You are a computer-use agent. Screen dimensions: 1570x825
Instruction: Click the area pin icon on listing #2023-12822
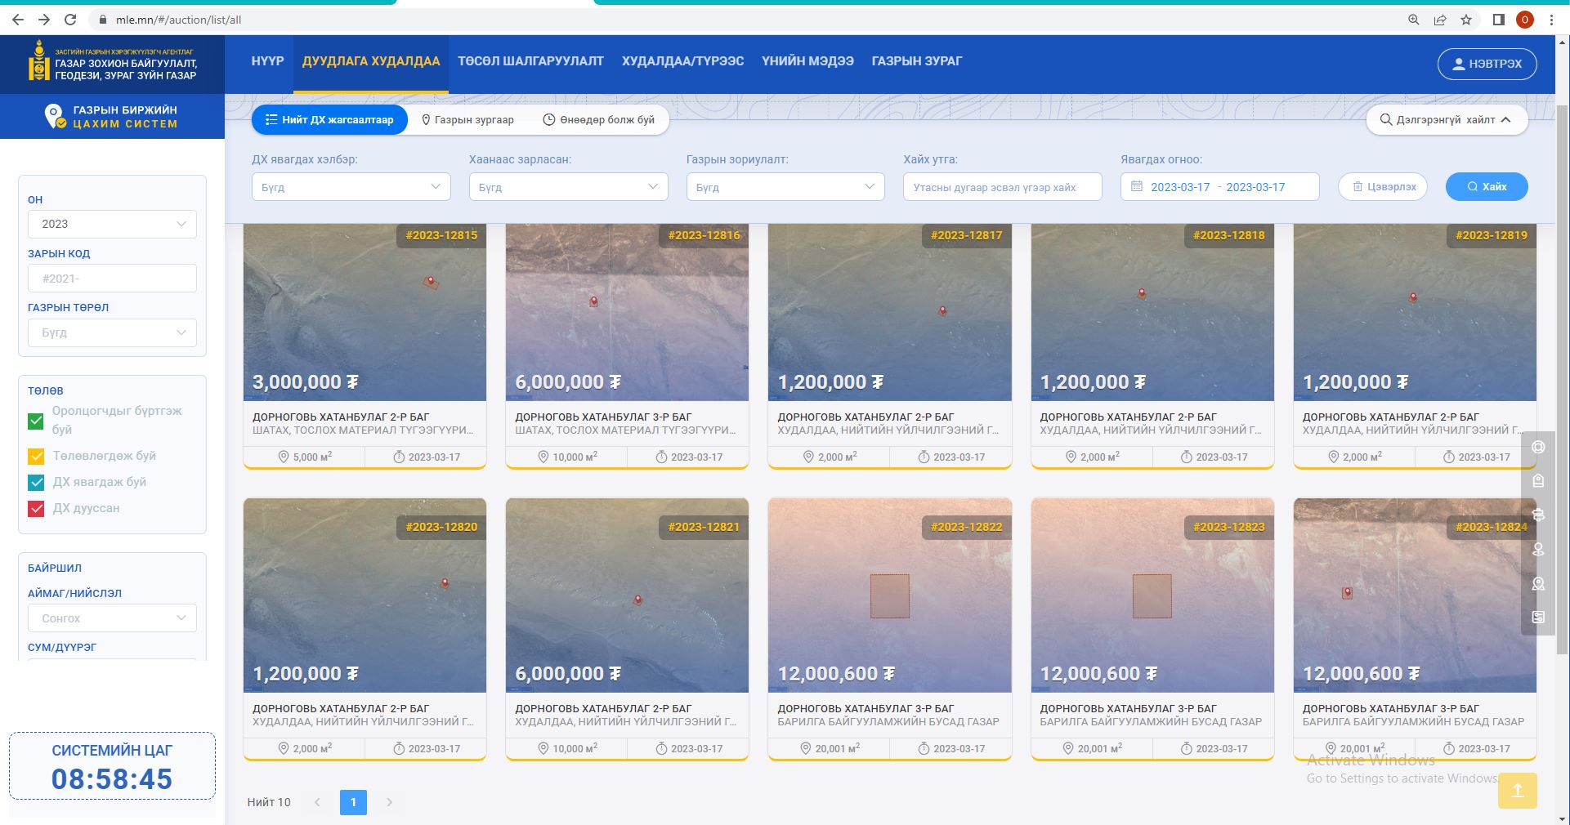pyautogui.click(x=807, y=748)
